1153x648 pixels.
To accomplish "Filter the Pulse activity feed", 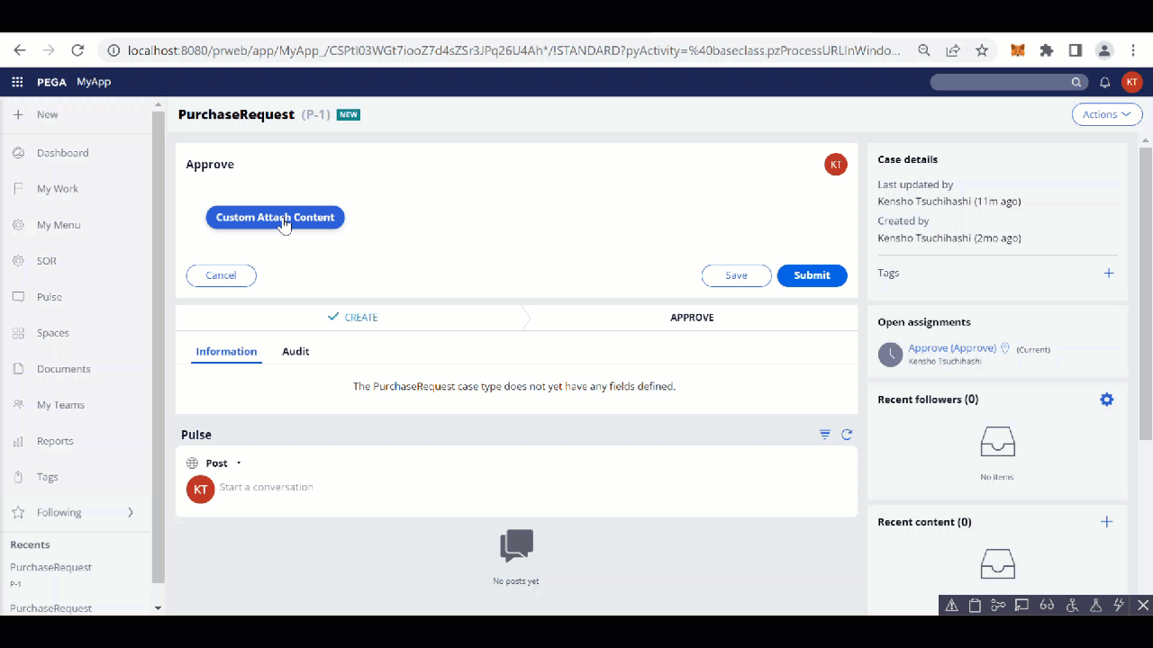I will point(824,434).
